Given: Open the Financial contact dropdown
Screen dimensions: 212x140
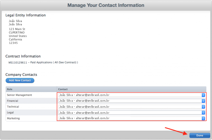Looking at the screenshot, I should click(130, 101).
